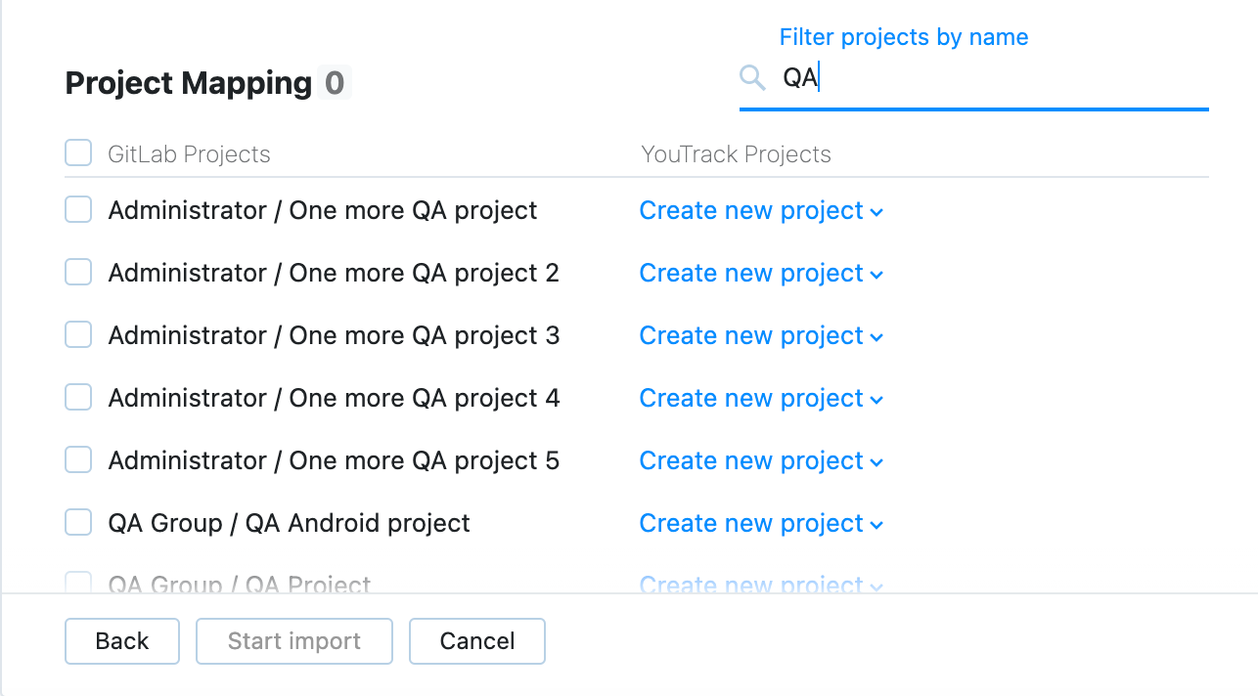Expand Create new project chevron for project 5
Viewport: 1258px width, 696px height.
pyautogui.click(x=876, y=461)
